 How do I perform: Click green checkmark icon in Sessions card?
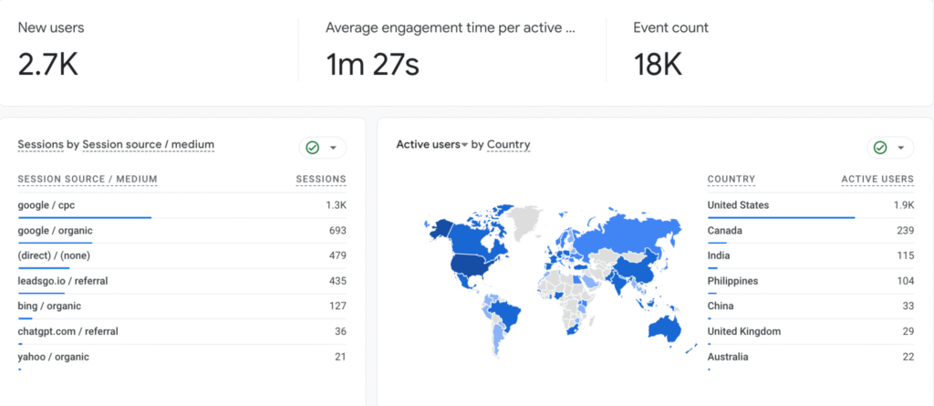coord(313,148)
